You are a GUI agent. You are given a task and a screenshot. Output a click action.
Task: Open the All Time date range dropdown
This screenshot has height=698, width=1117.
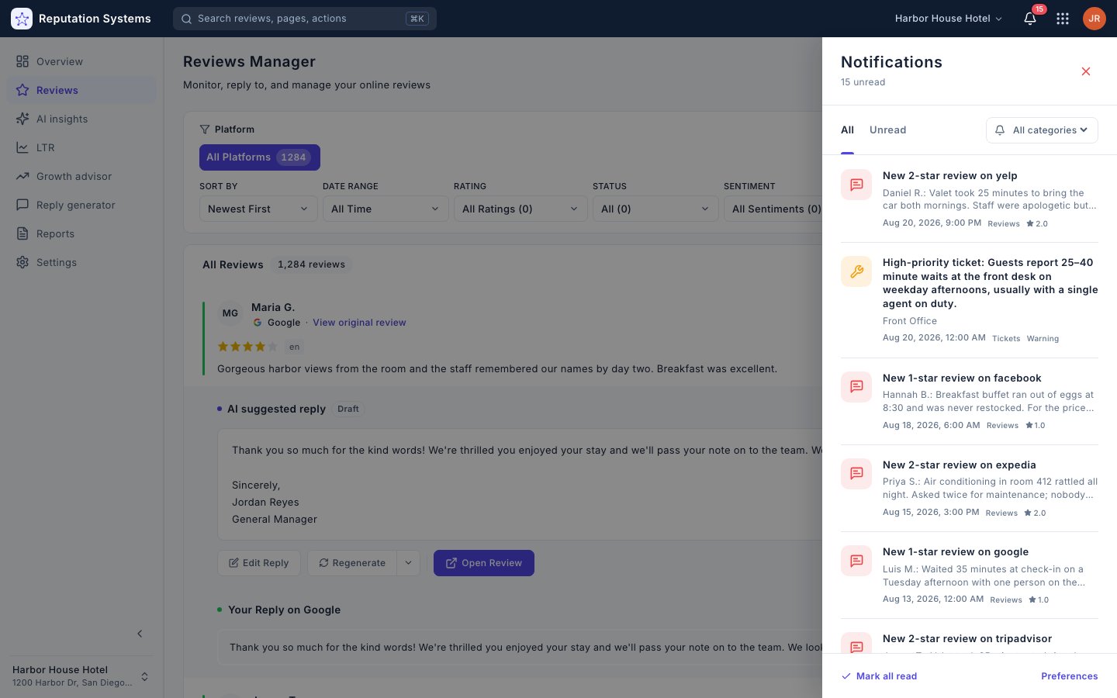pos(386,209)
